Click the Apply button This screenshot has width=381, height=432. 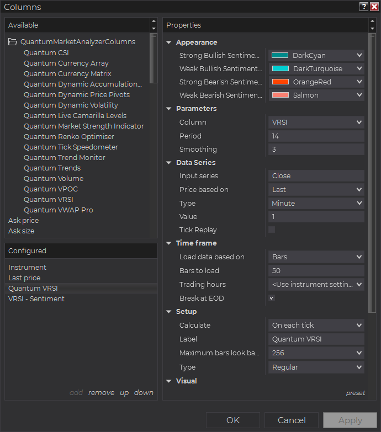350,420
